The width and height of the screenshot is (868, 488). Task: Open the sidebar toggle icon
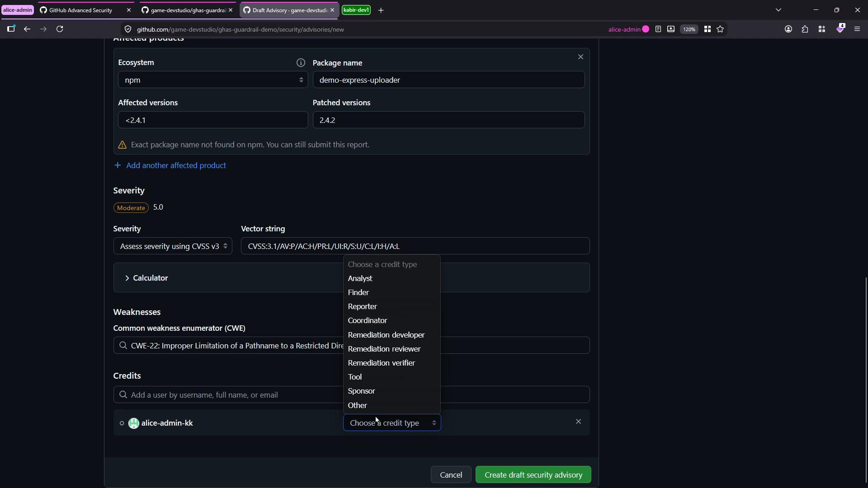click(11, 29)
